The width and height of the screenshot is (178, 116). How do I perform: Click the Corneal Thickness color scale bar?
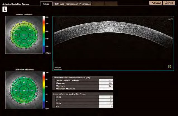click(44, 35)
